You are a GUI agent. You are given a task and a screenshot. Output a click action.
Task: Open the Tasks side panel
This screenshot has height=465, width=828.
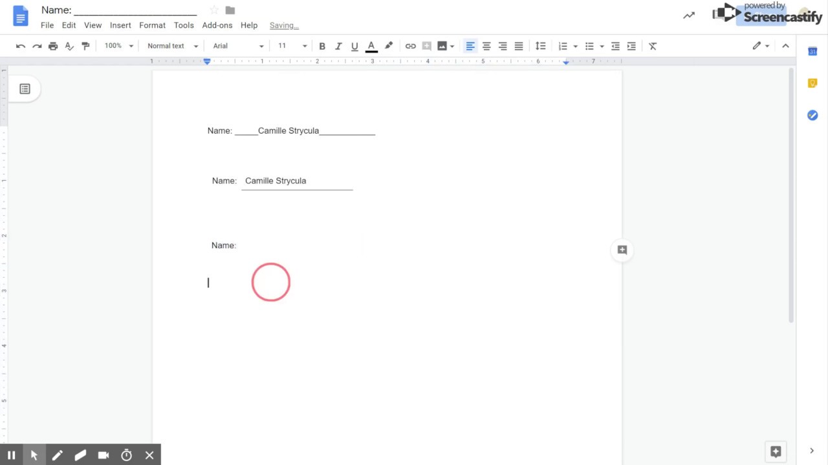pos(812,115)
